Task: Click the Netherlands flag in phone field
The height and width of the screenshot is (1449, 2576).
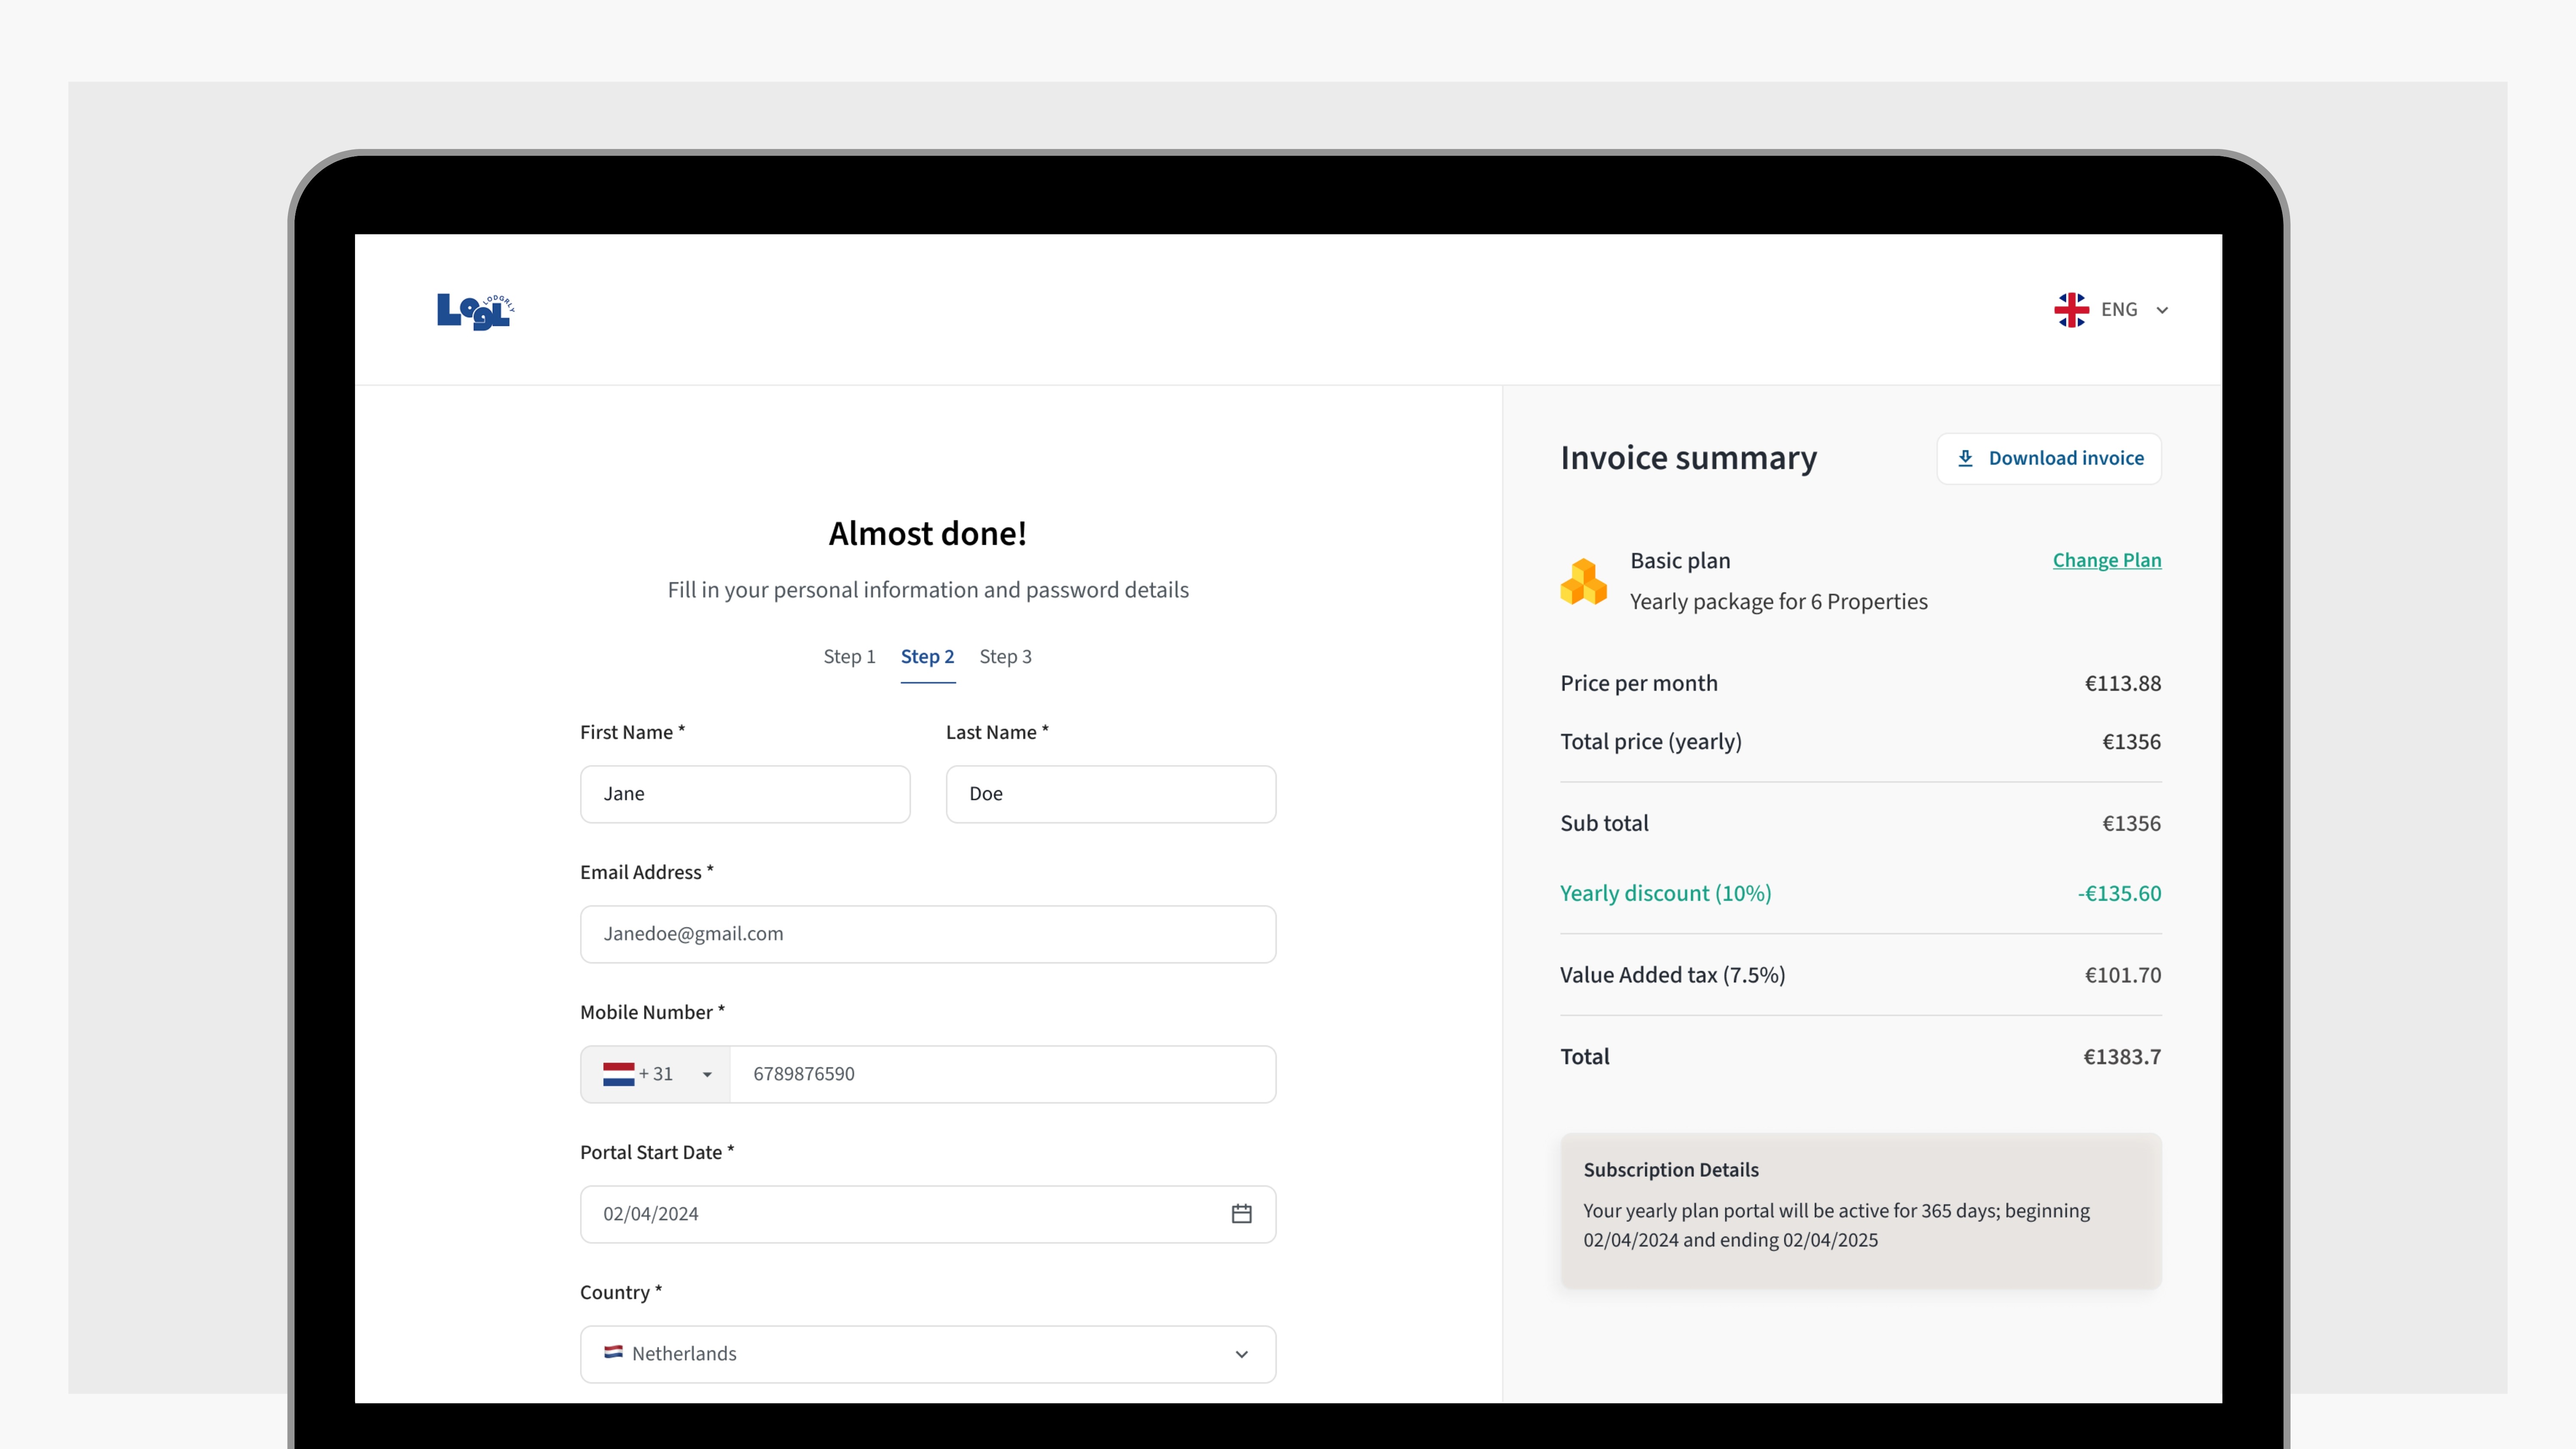Action: click(618, 1074)
